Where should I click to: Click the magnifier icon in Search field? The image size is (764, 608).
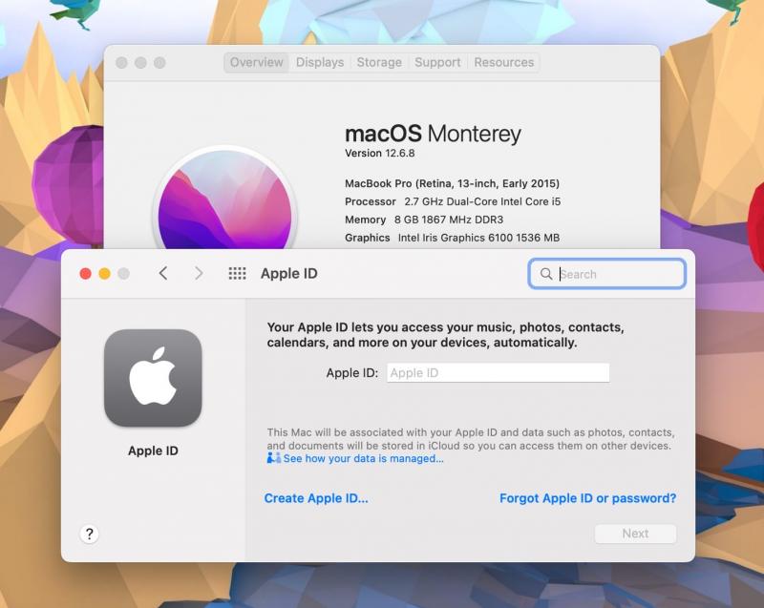pyautogui.click(x=546, y=274)
